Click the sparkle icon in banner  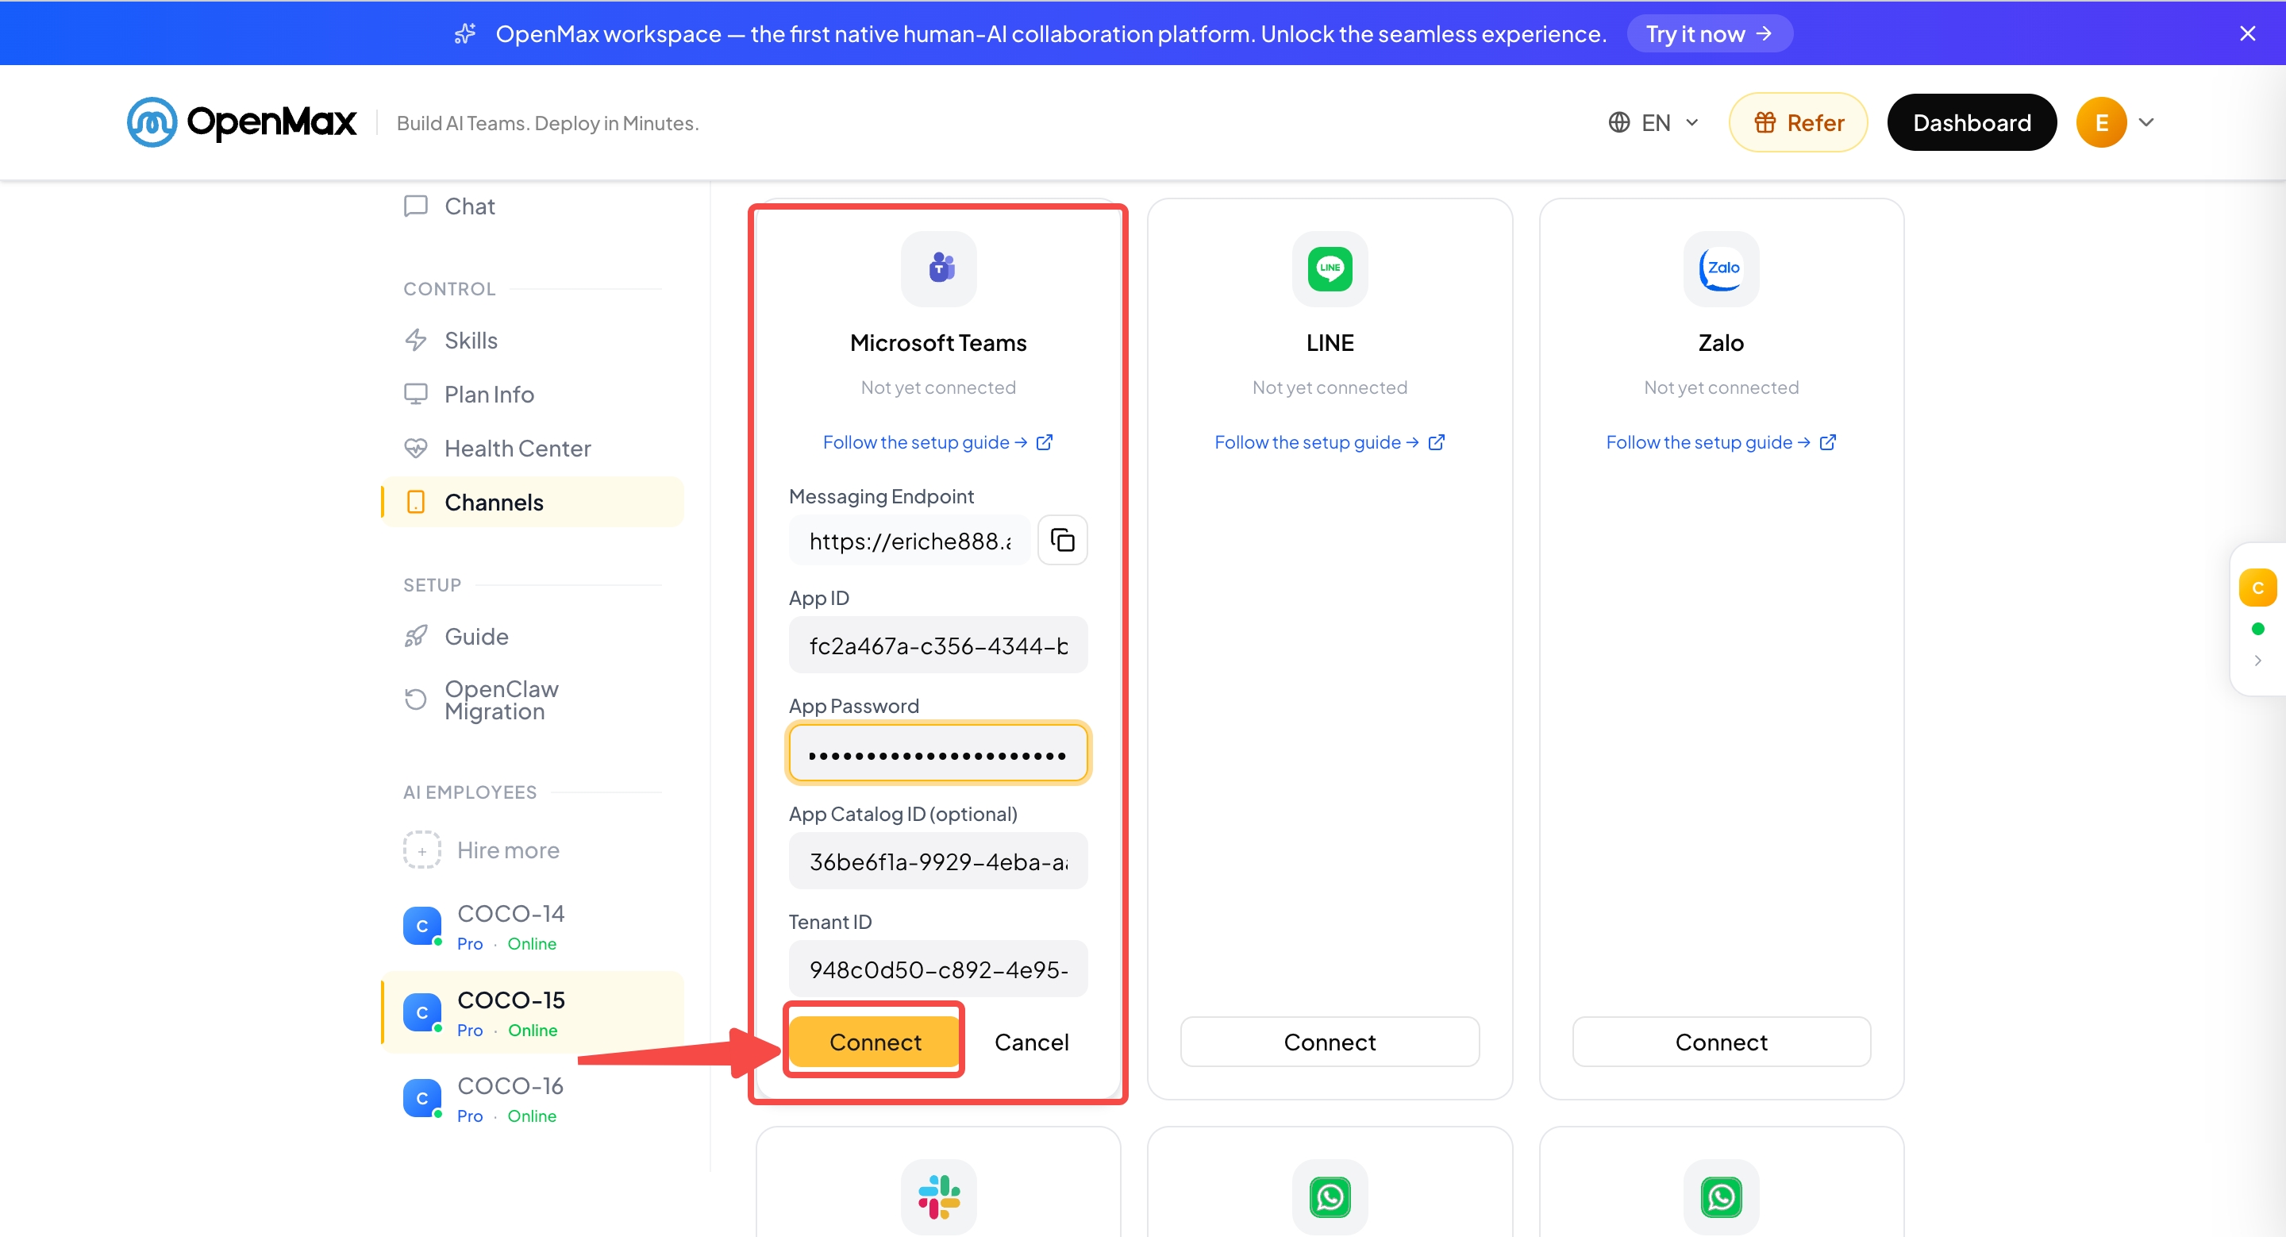pos(465,33)
